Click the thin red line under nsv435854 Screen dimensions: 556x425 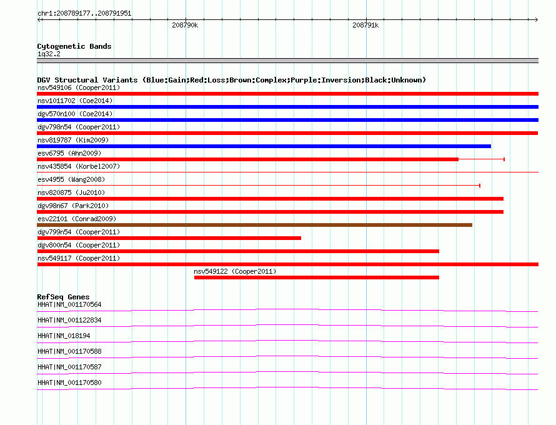pyautogui.click(x=287, y=172)
